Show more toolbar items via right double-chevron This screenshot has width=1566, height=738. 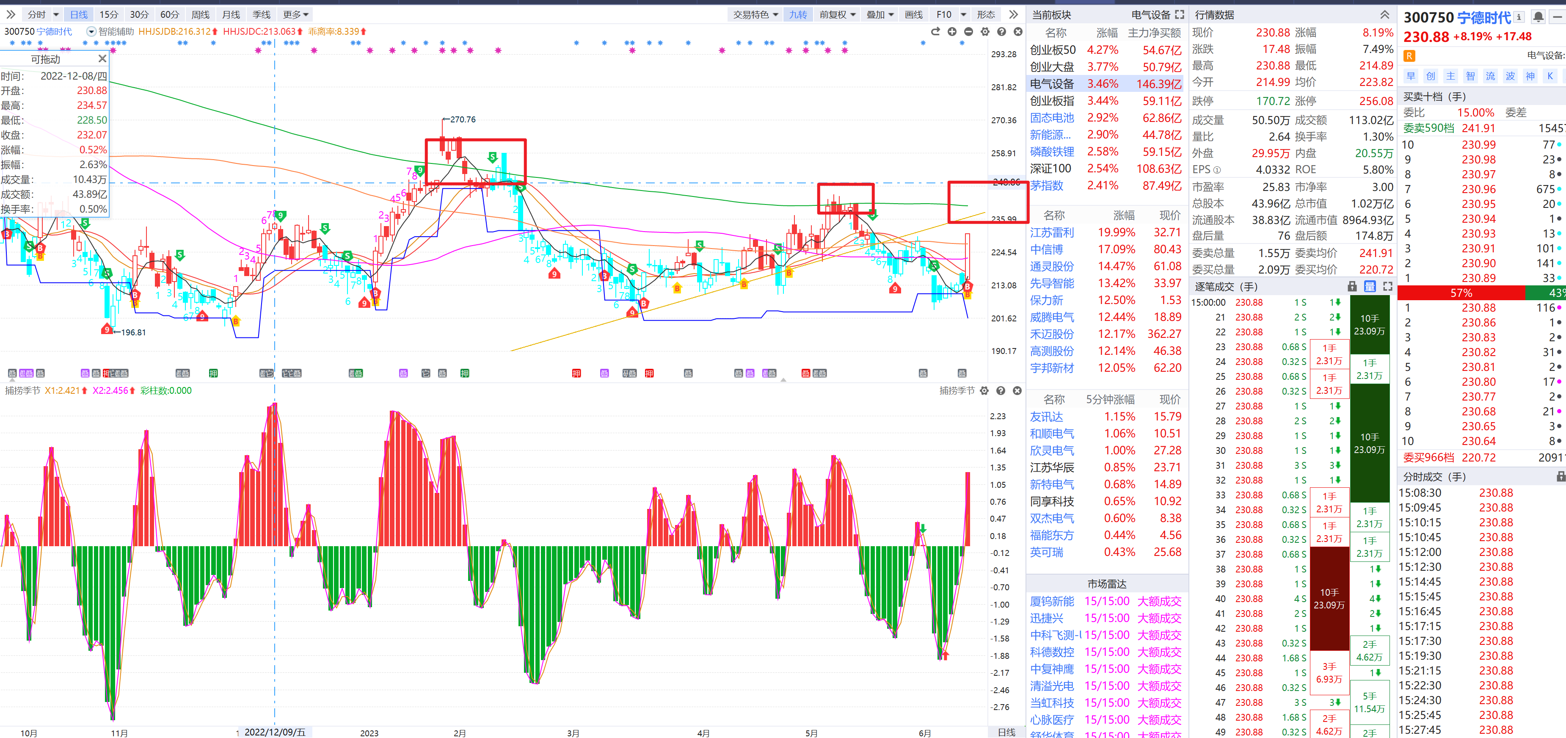point(1013,14)
